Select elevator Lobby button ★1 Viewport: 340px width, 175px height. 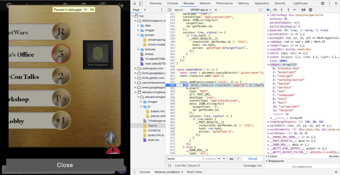[x=61, y=121]
